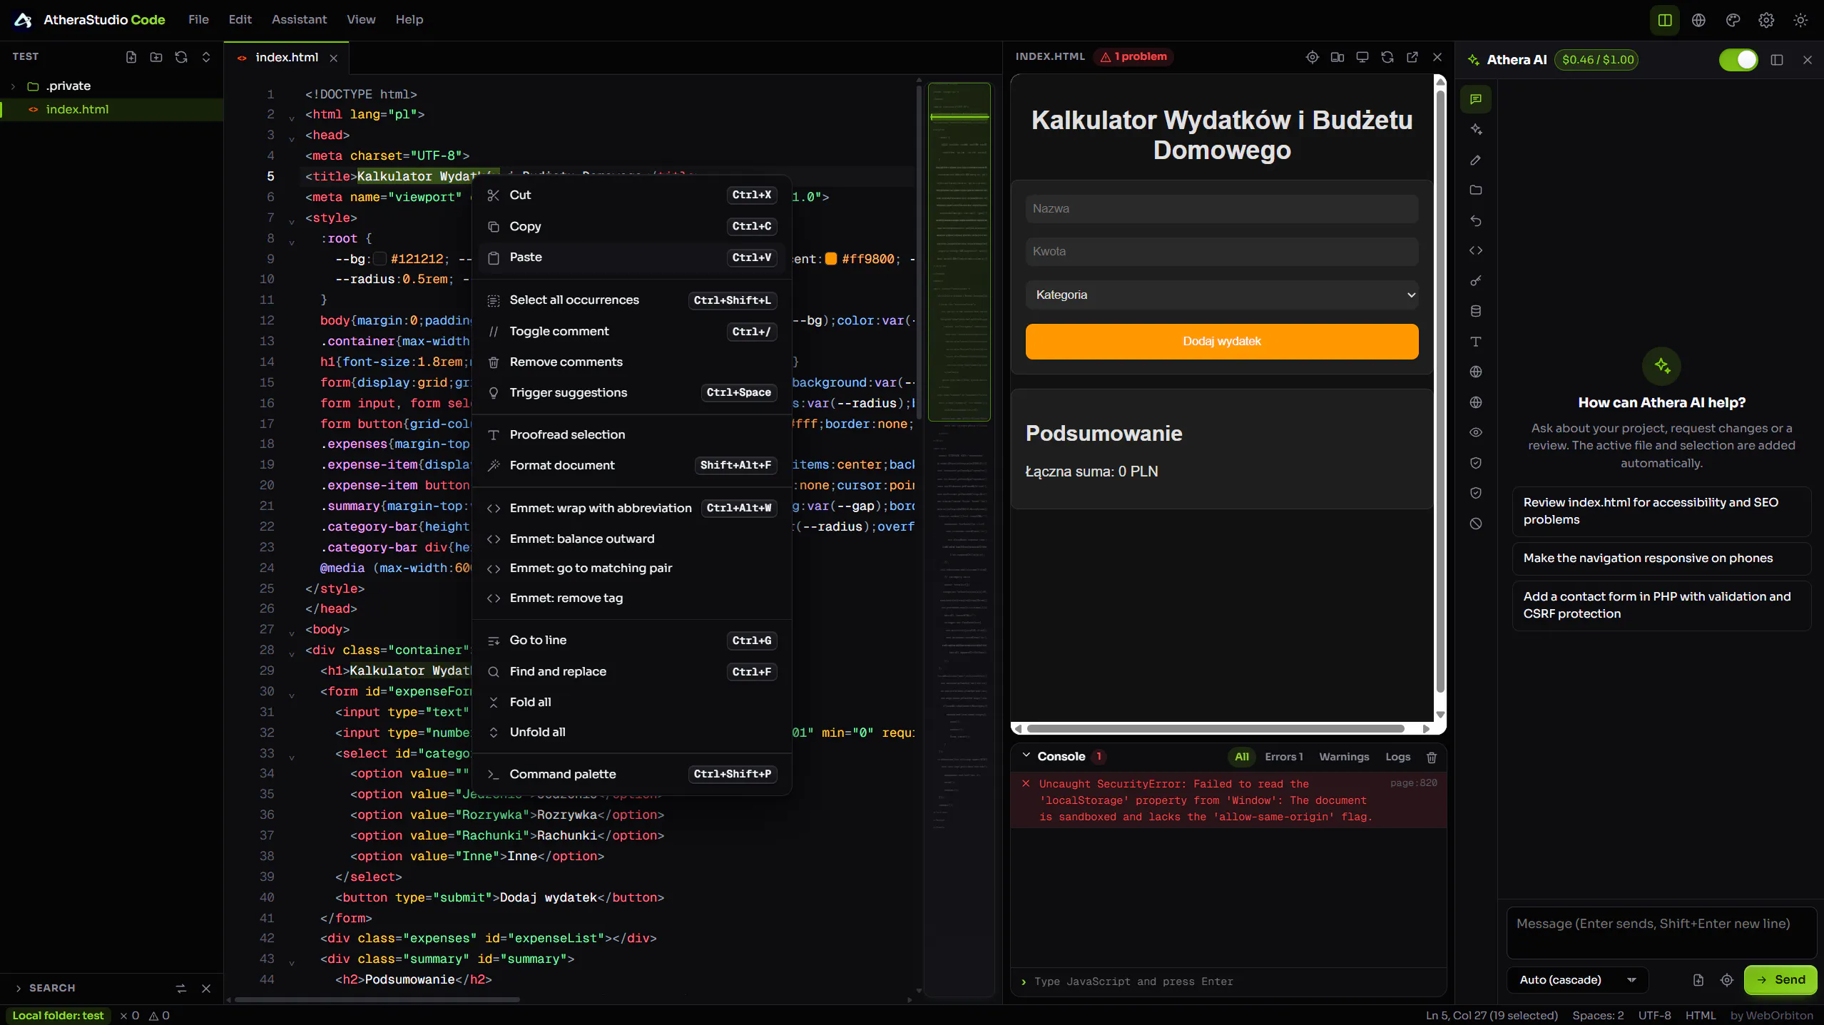
Task: Switch preview to responsive devices icon
Action: (x=1338, y=57)
